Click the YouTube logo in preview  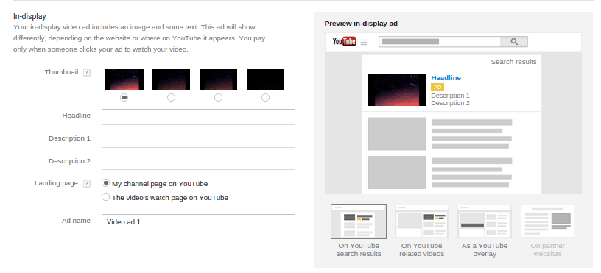[x=344, y=41]
